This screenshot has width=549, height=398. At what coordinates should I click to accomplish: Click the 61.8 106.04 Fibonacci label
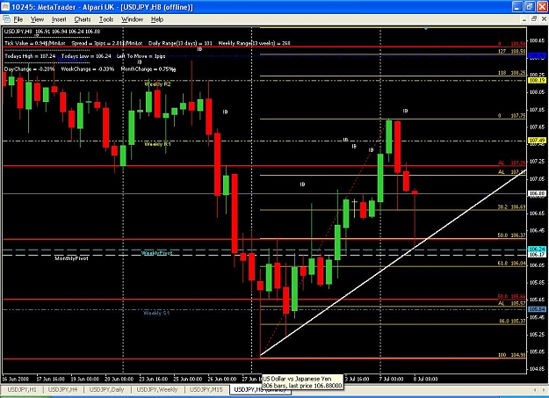(x=511, y=263)
